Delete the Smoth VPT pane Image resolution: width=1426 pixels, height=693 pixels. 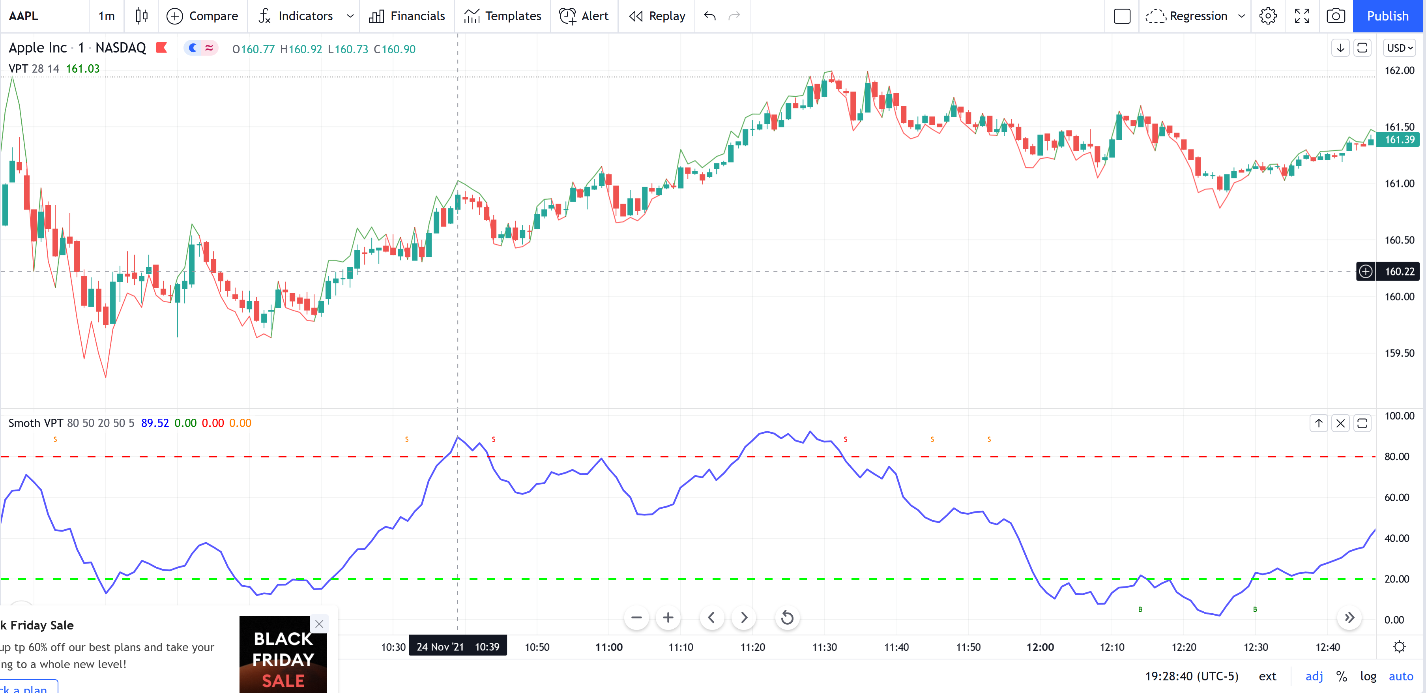coord(1340,423)
